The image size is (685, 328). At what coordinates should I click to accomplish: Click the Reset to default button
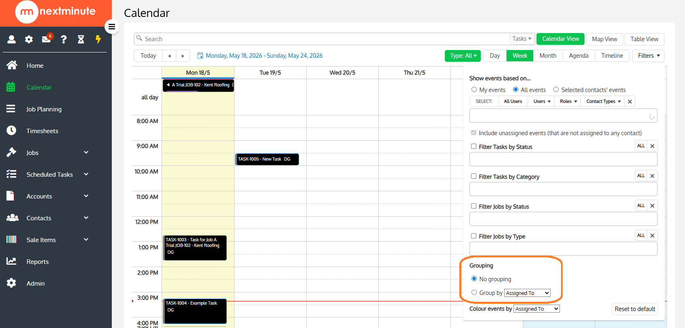point(635,309)
